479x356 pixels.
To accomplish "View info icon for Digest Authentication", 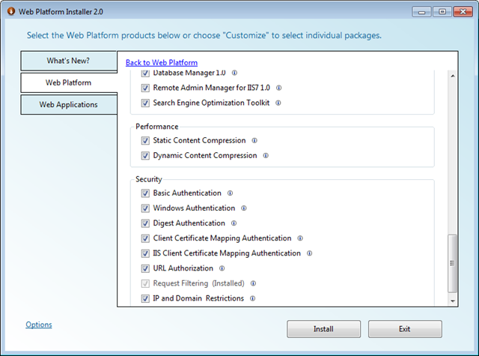I will [x=234, y=223].
